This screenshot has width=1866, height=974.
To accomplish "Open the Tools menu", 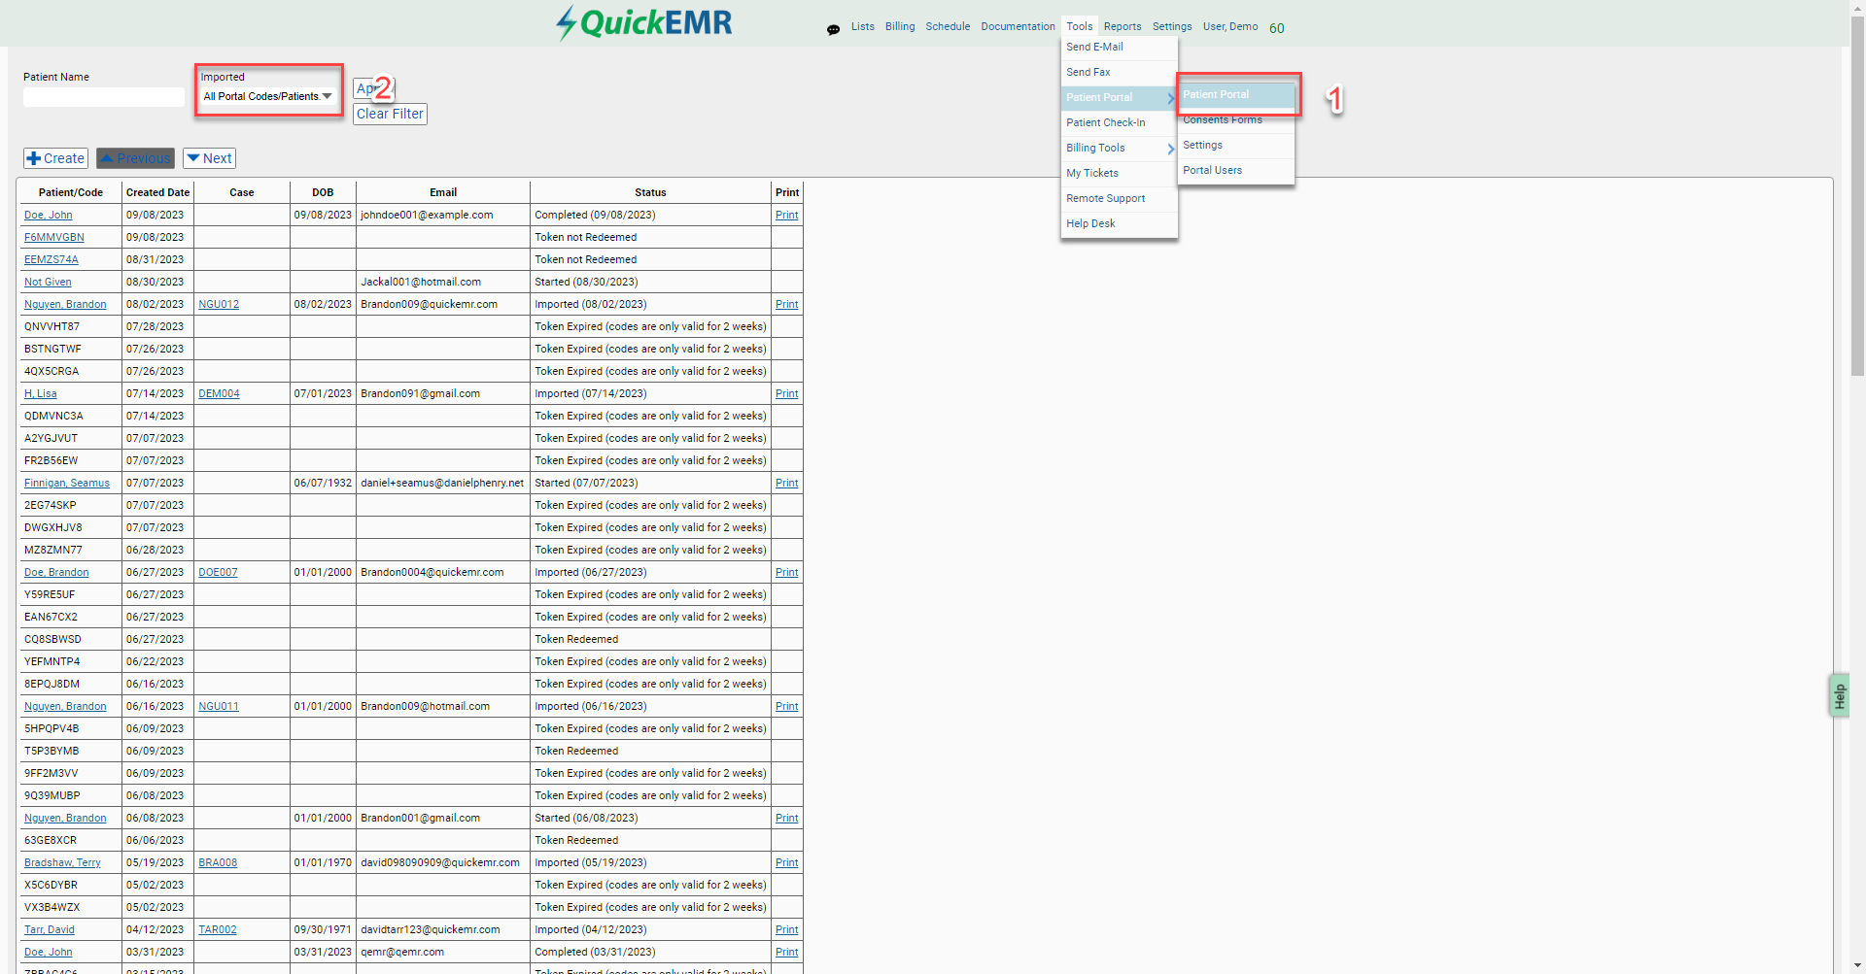I will 1079,26.
